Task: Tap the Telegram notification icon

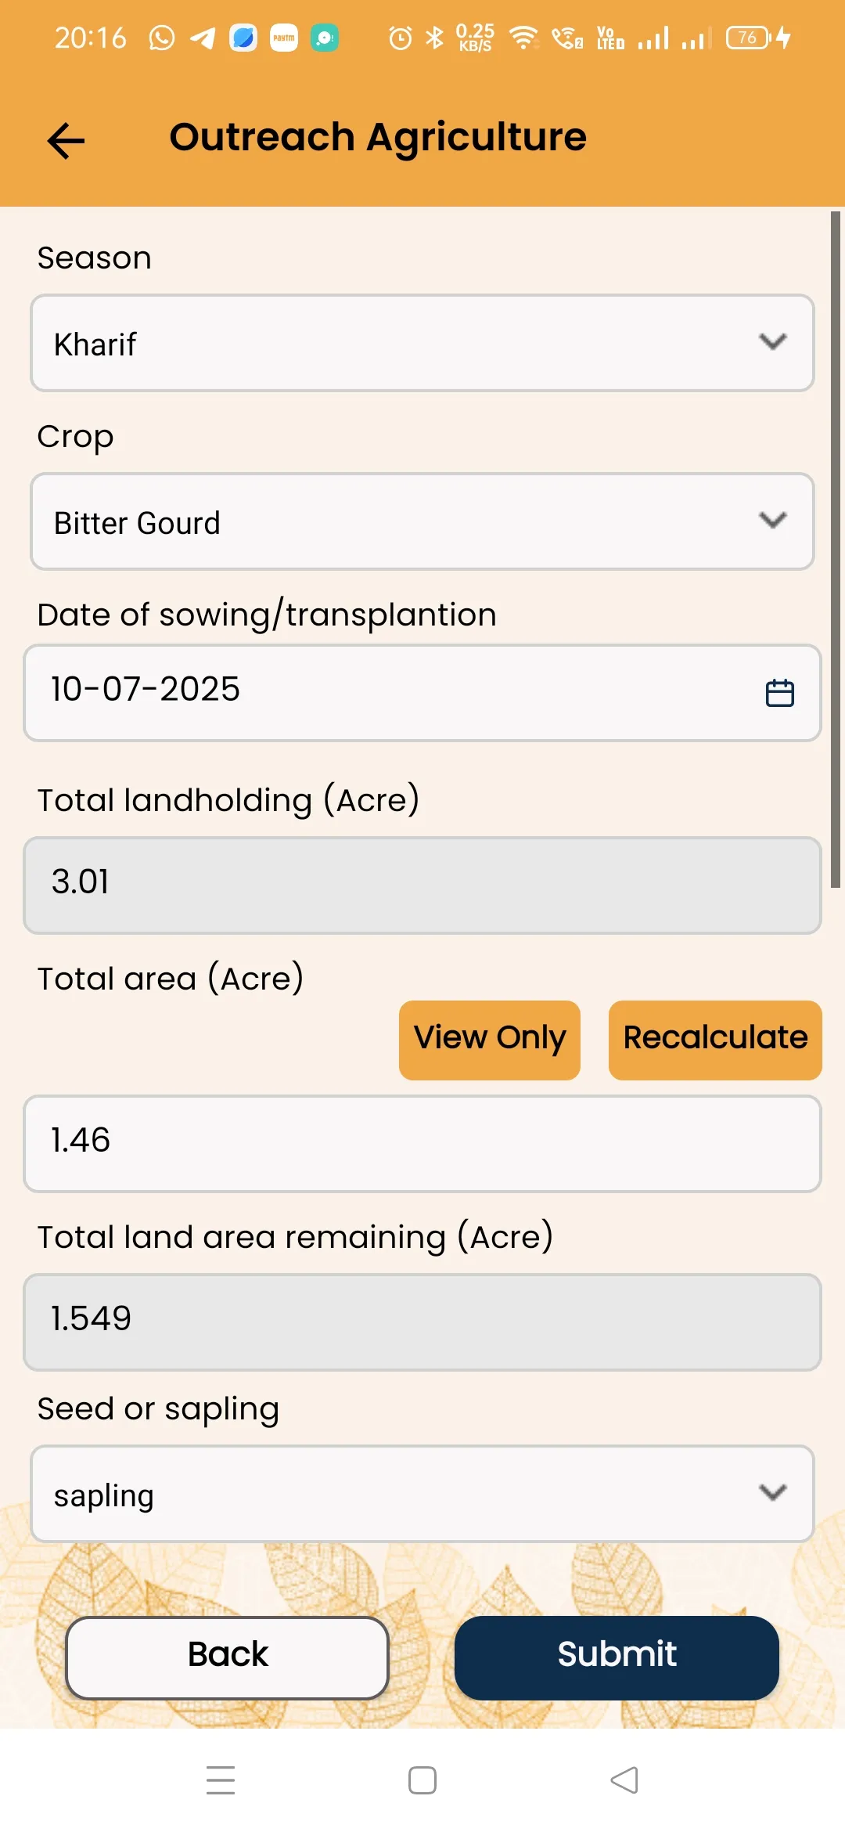Action: pyautogui.click(x=203, y=38)
